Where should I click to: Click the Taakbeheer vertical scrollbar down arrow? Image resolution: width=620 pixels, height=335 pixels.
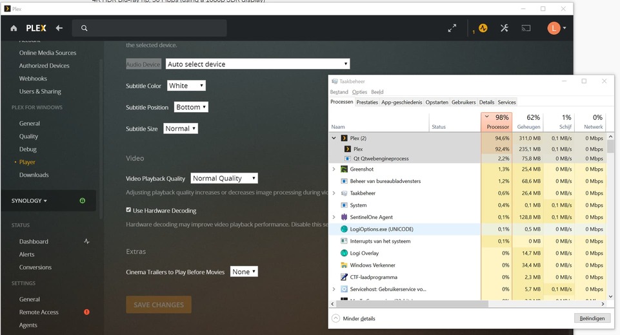click(x=610, y=296)
